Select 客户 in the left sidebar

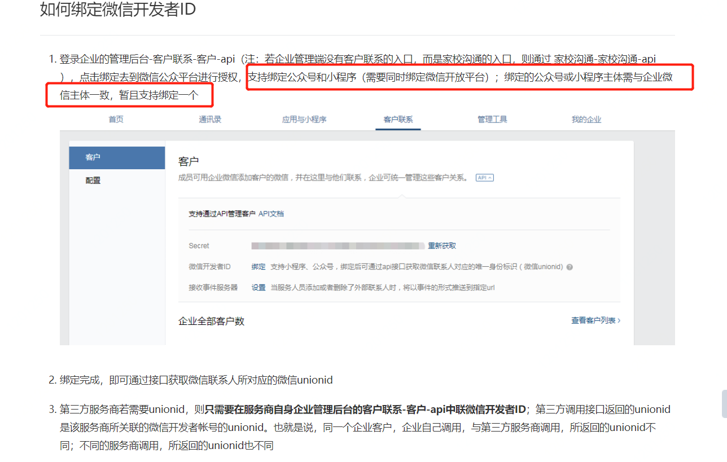(117, 157)
